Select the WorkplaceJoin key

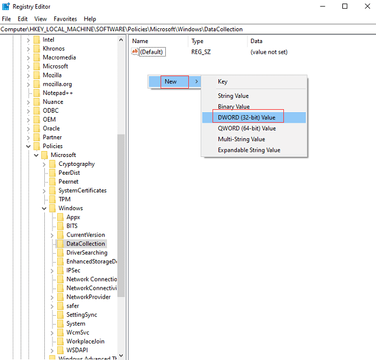click(x=86, y=341)
